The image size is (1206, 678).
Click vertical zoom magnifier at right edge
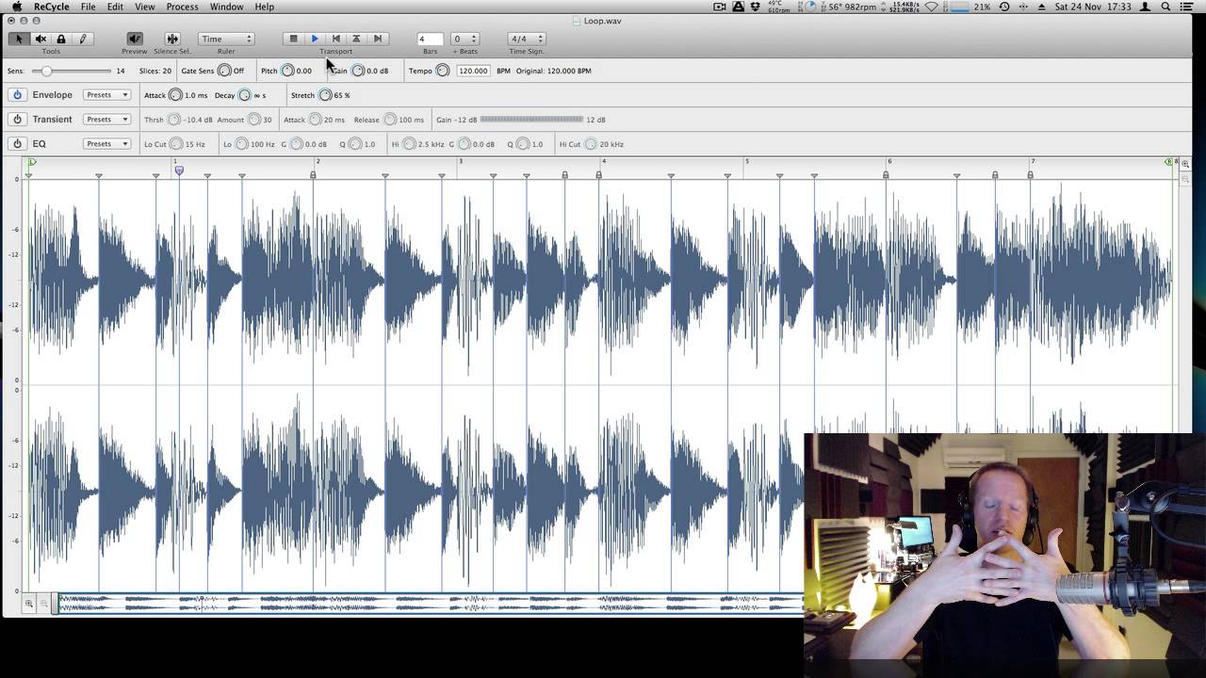tap(1185, 164)
